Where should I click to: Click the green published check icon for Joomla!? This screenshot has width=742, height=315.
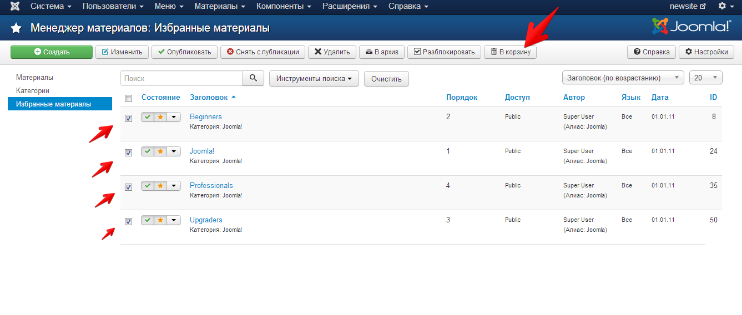(x=148, y=151)
